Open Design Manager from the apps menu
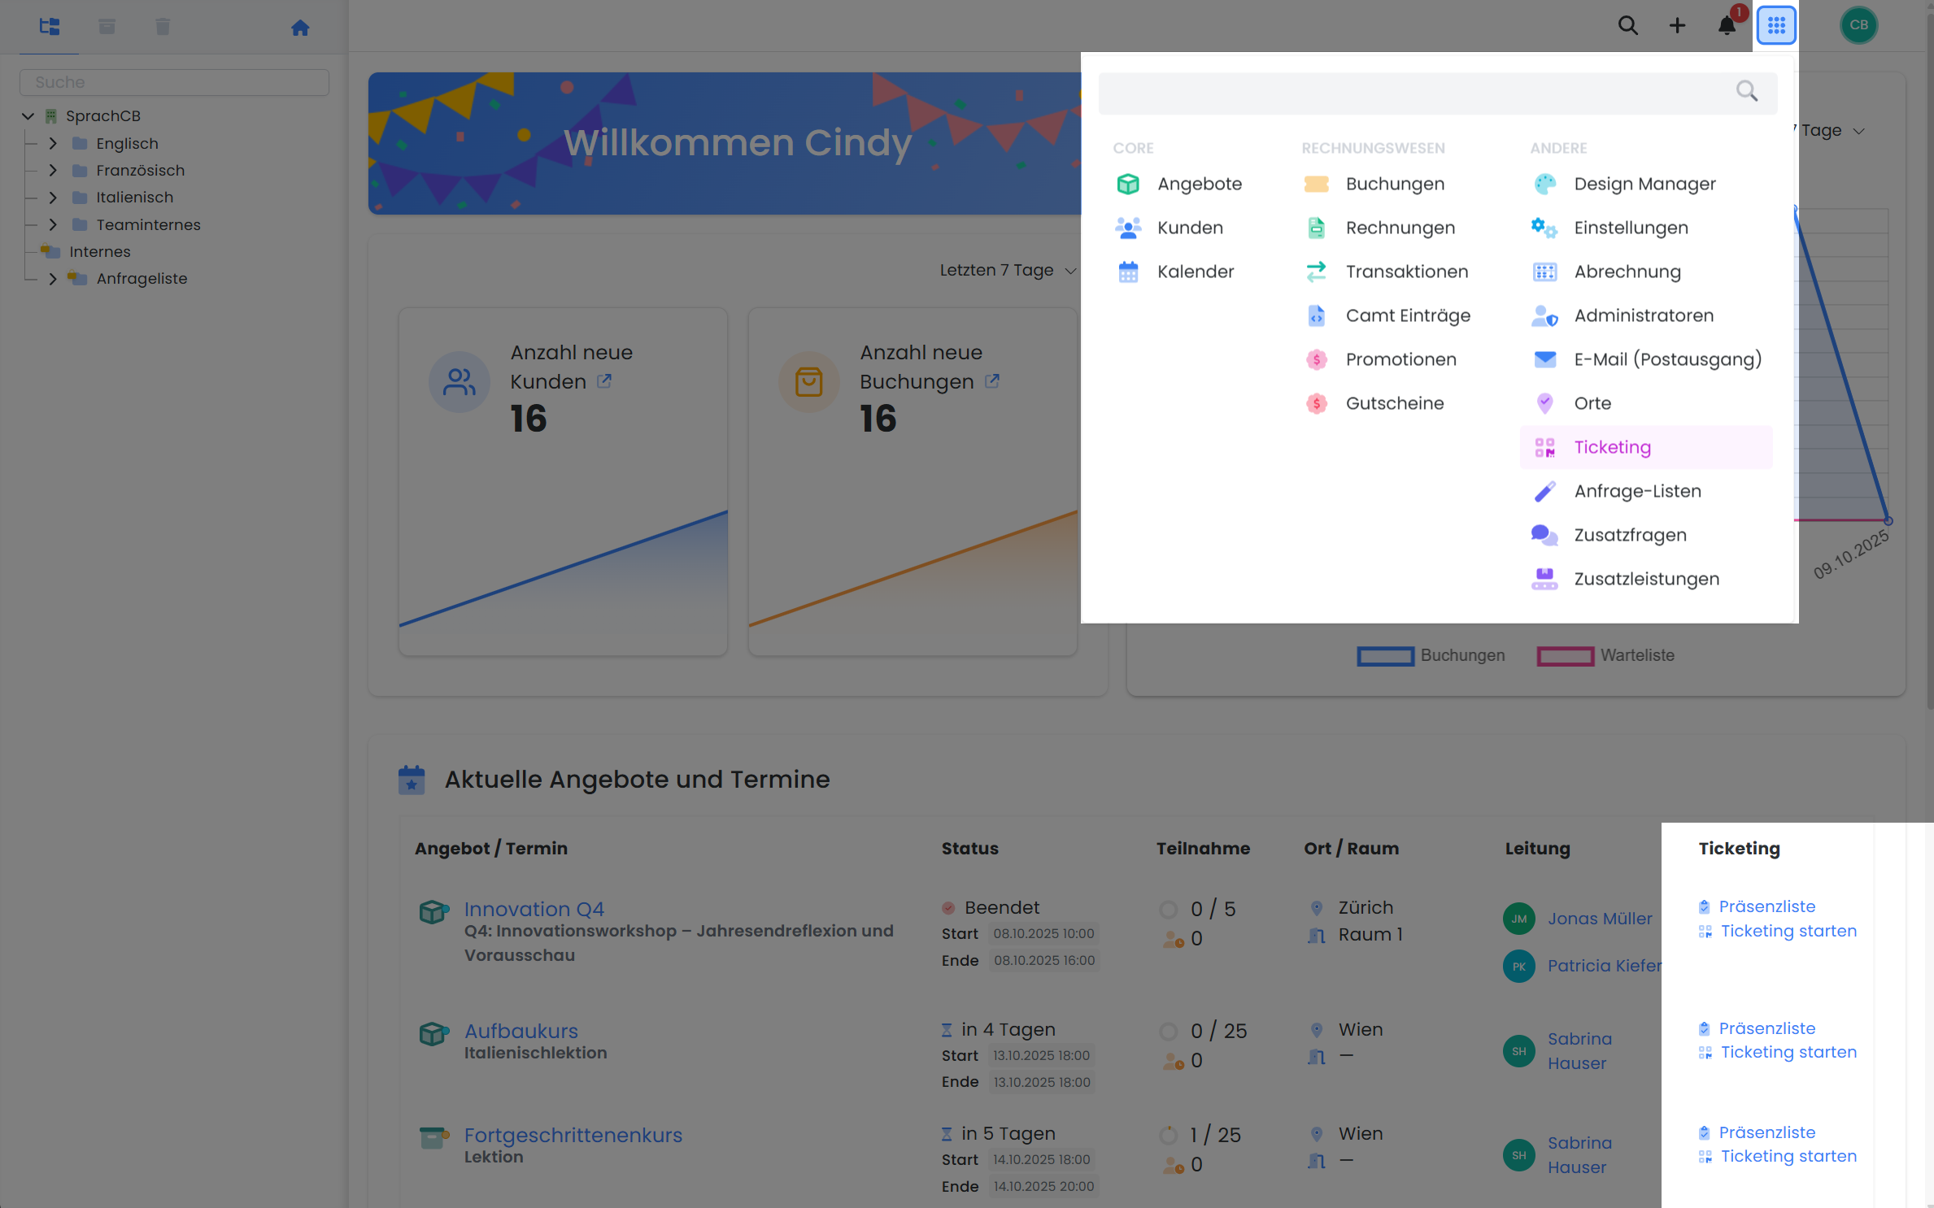Viewport: 1934px width, 1208px height. (1644, 184)
